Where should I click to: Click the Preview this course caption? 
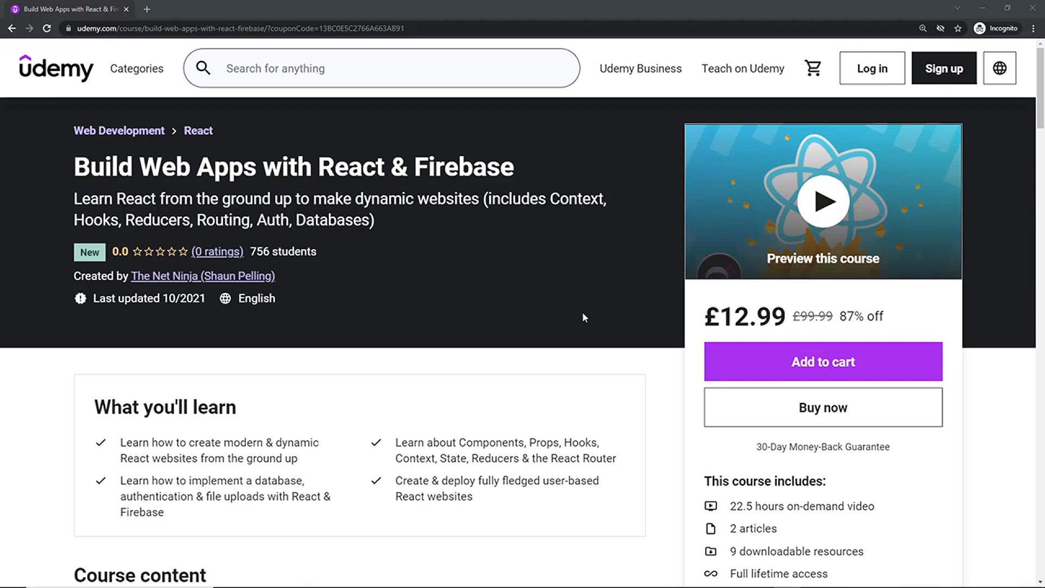[x=823, y=259]
